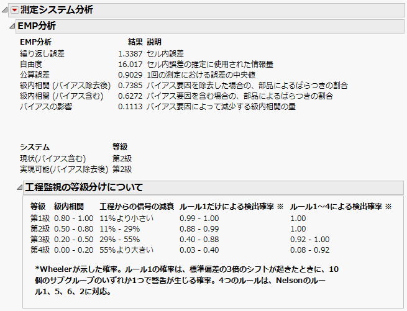Open the red triangle menu for 測定システム分析

pos(14,10)
